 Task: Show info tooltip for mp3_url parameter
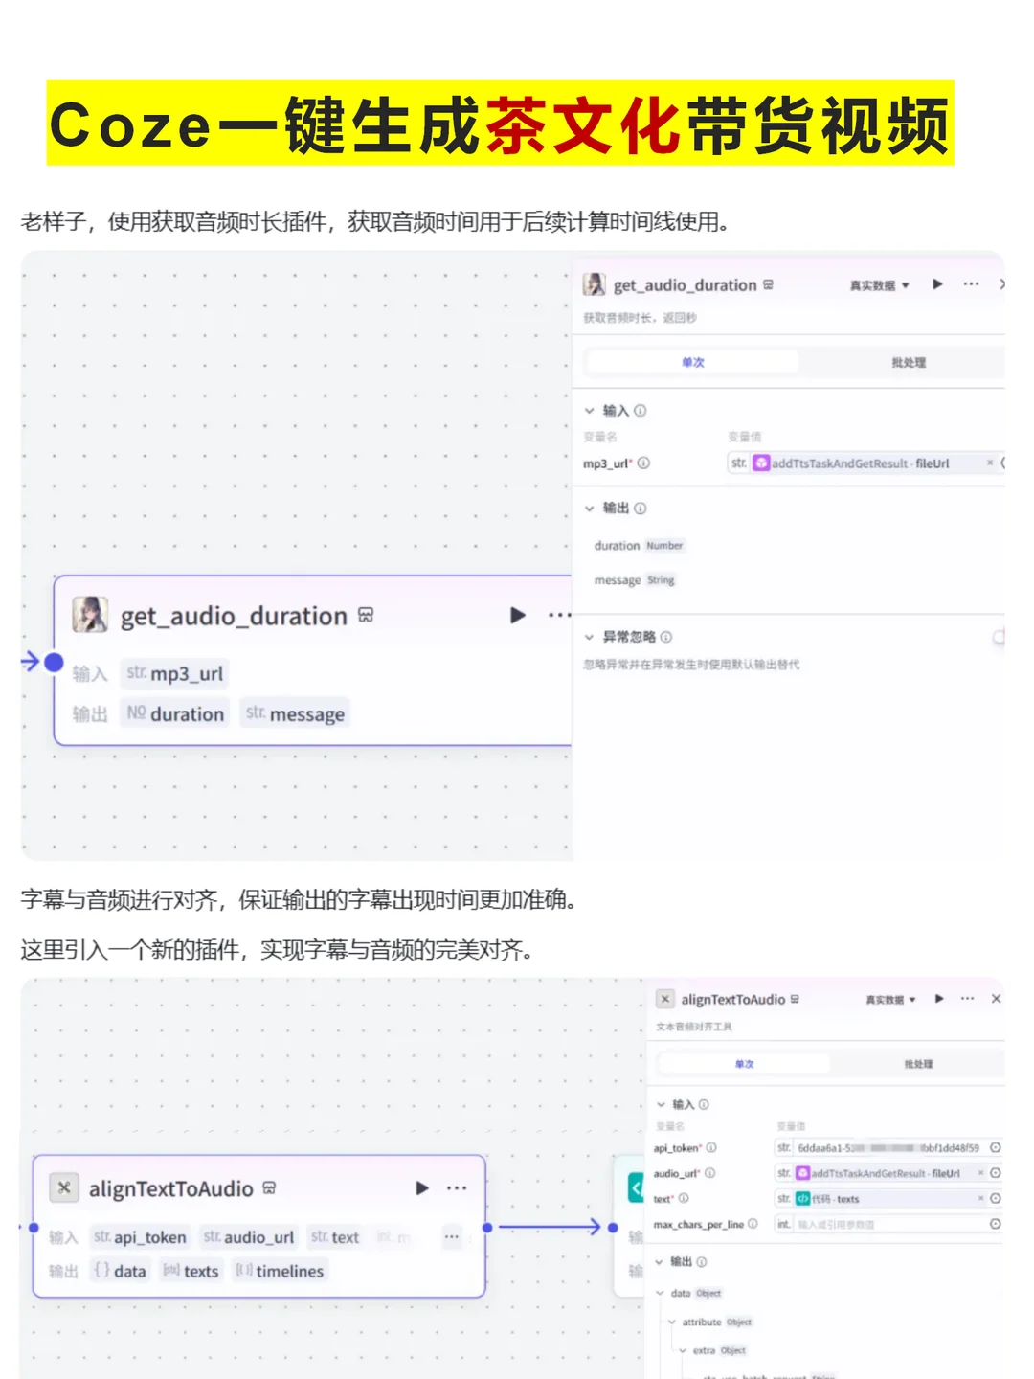coord(643,463)
